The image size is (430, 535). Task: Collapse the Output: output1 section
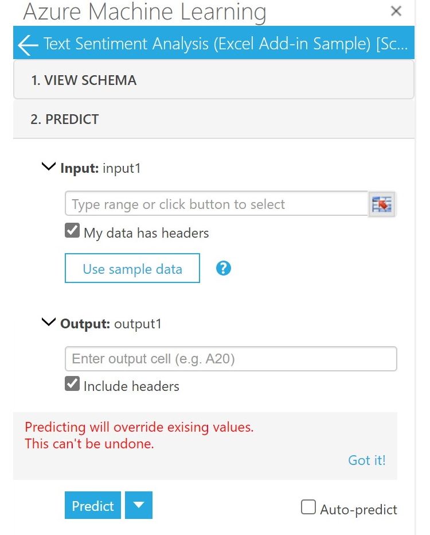48,321
